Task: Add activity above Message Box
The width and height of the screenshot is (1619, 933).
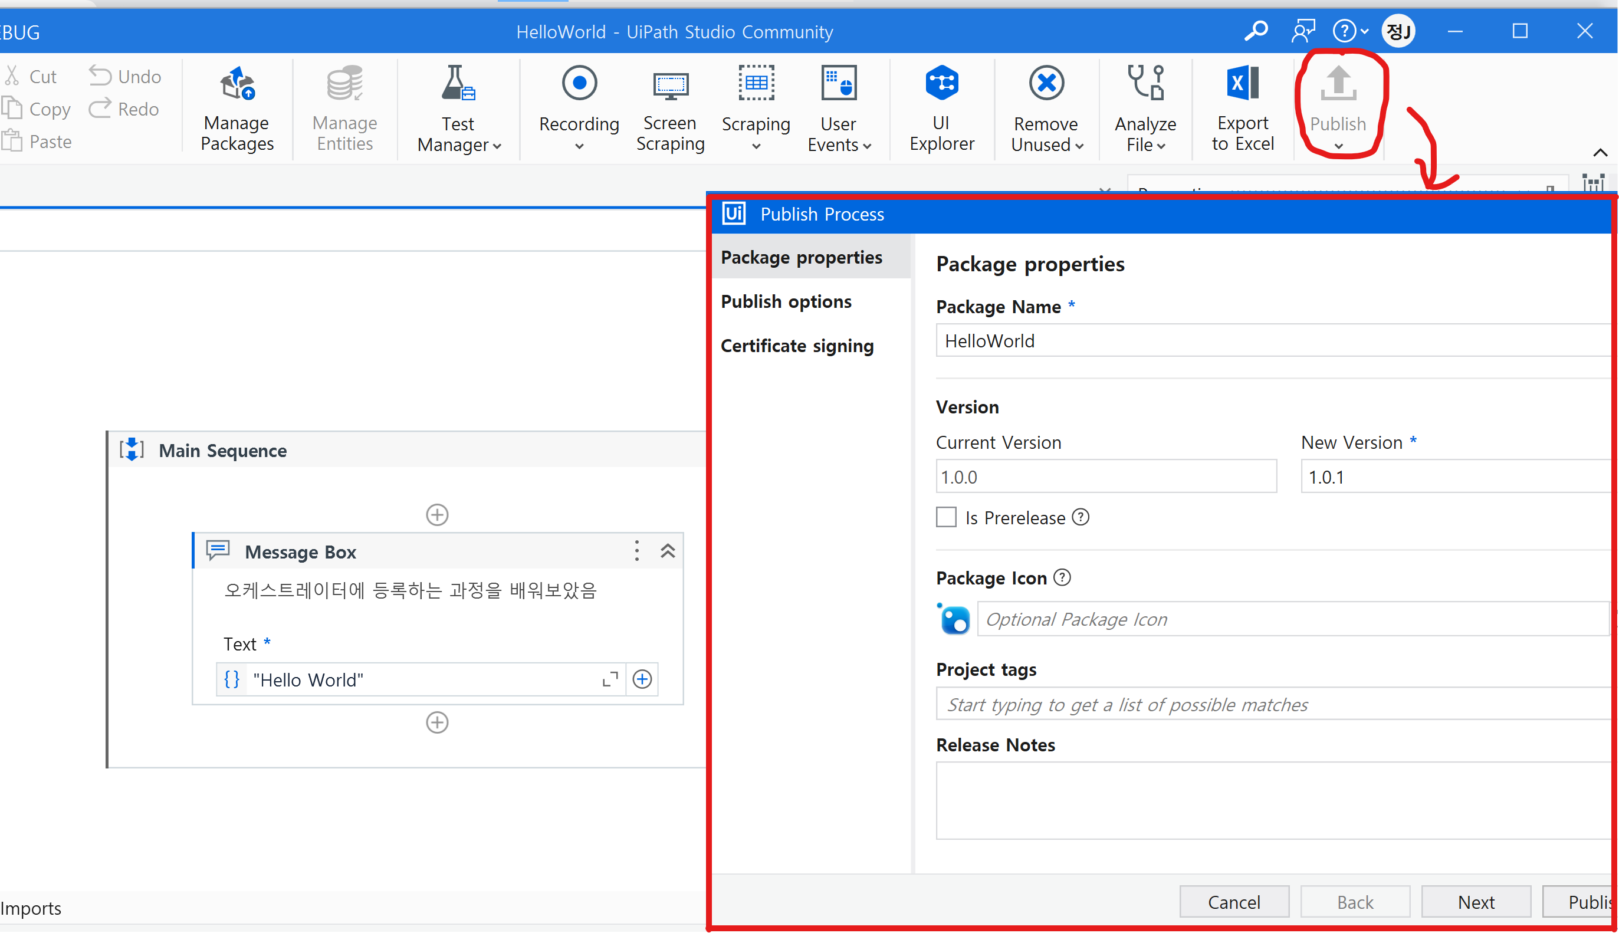Action: pos(437,514)
